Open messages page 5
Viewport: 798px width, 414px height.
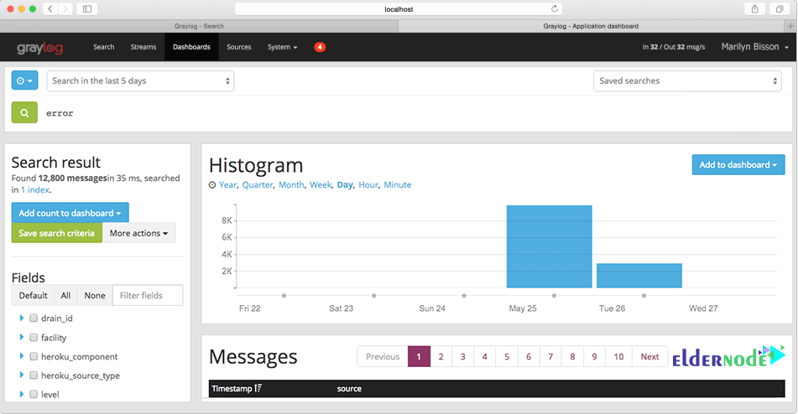tap(506, 357)
